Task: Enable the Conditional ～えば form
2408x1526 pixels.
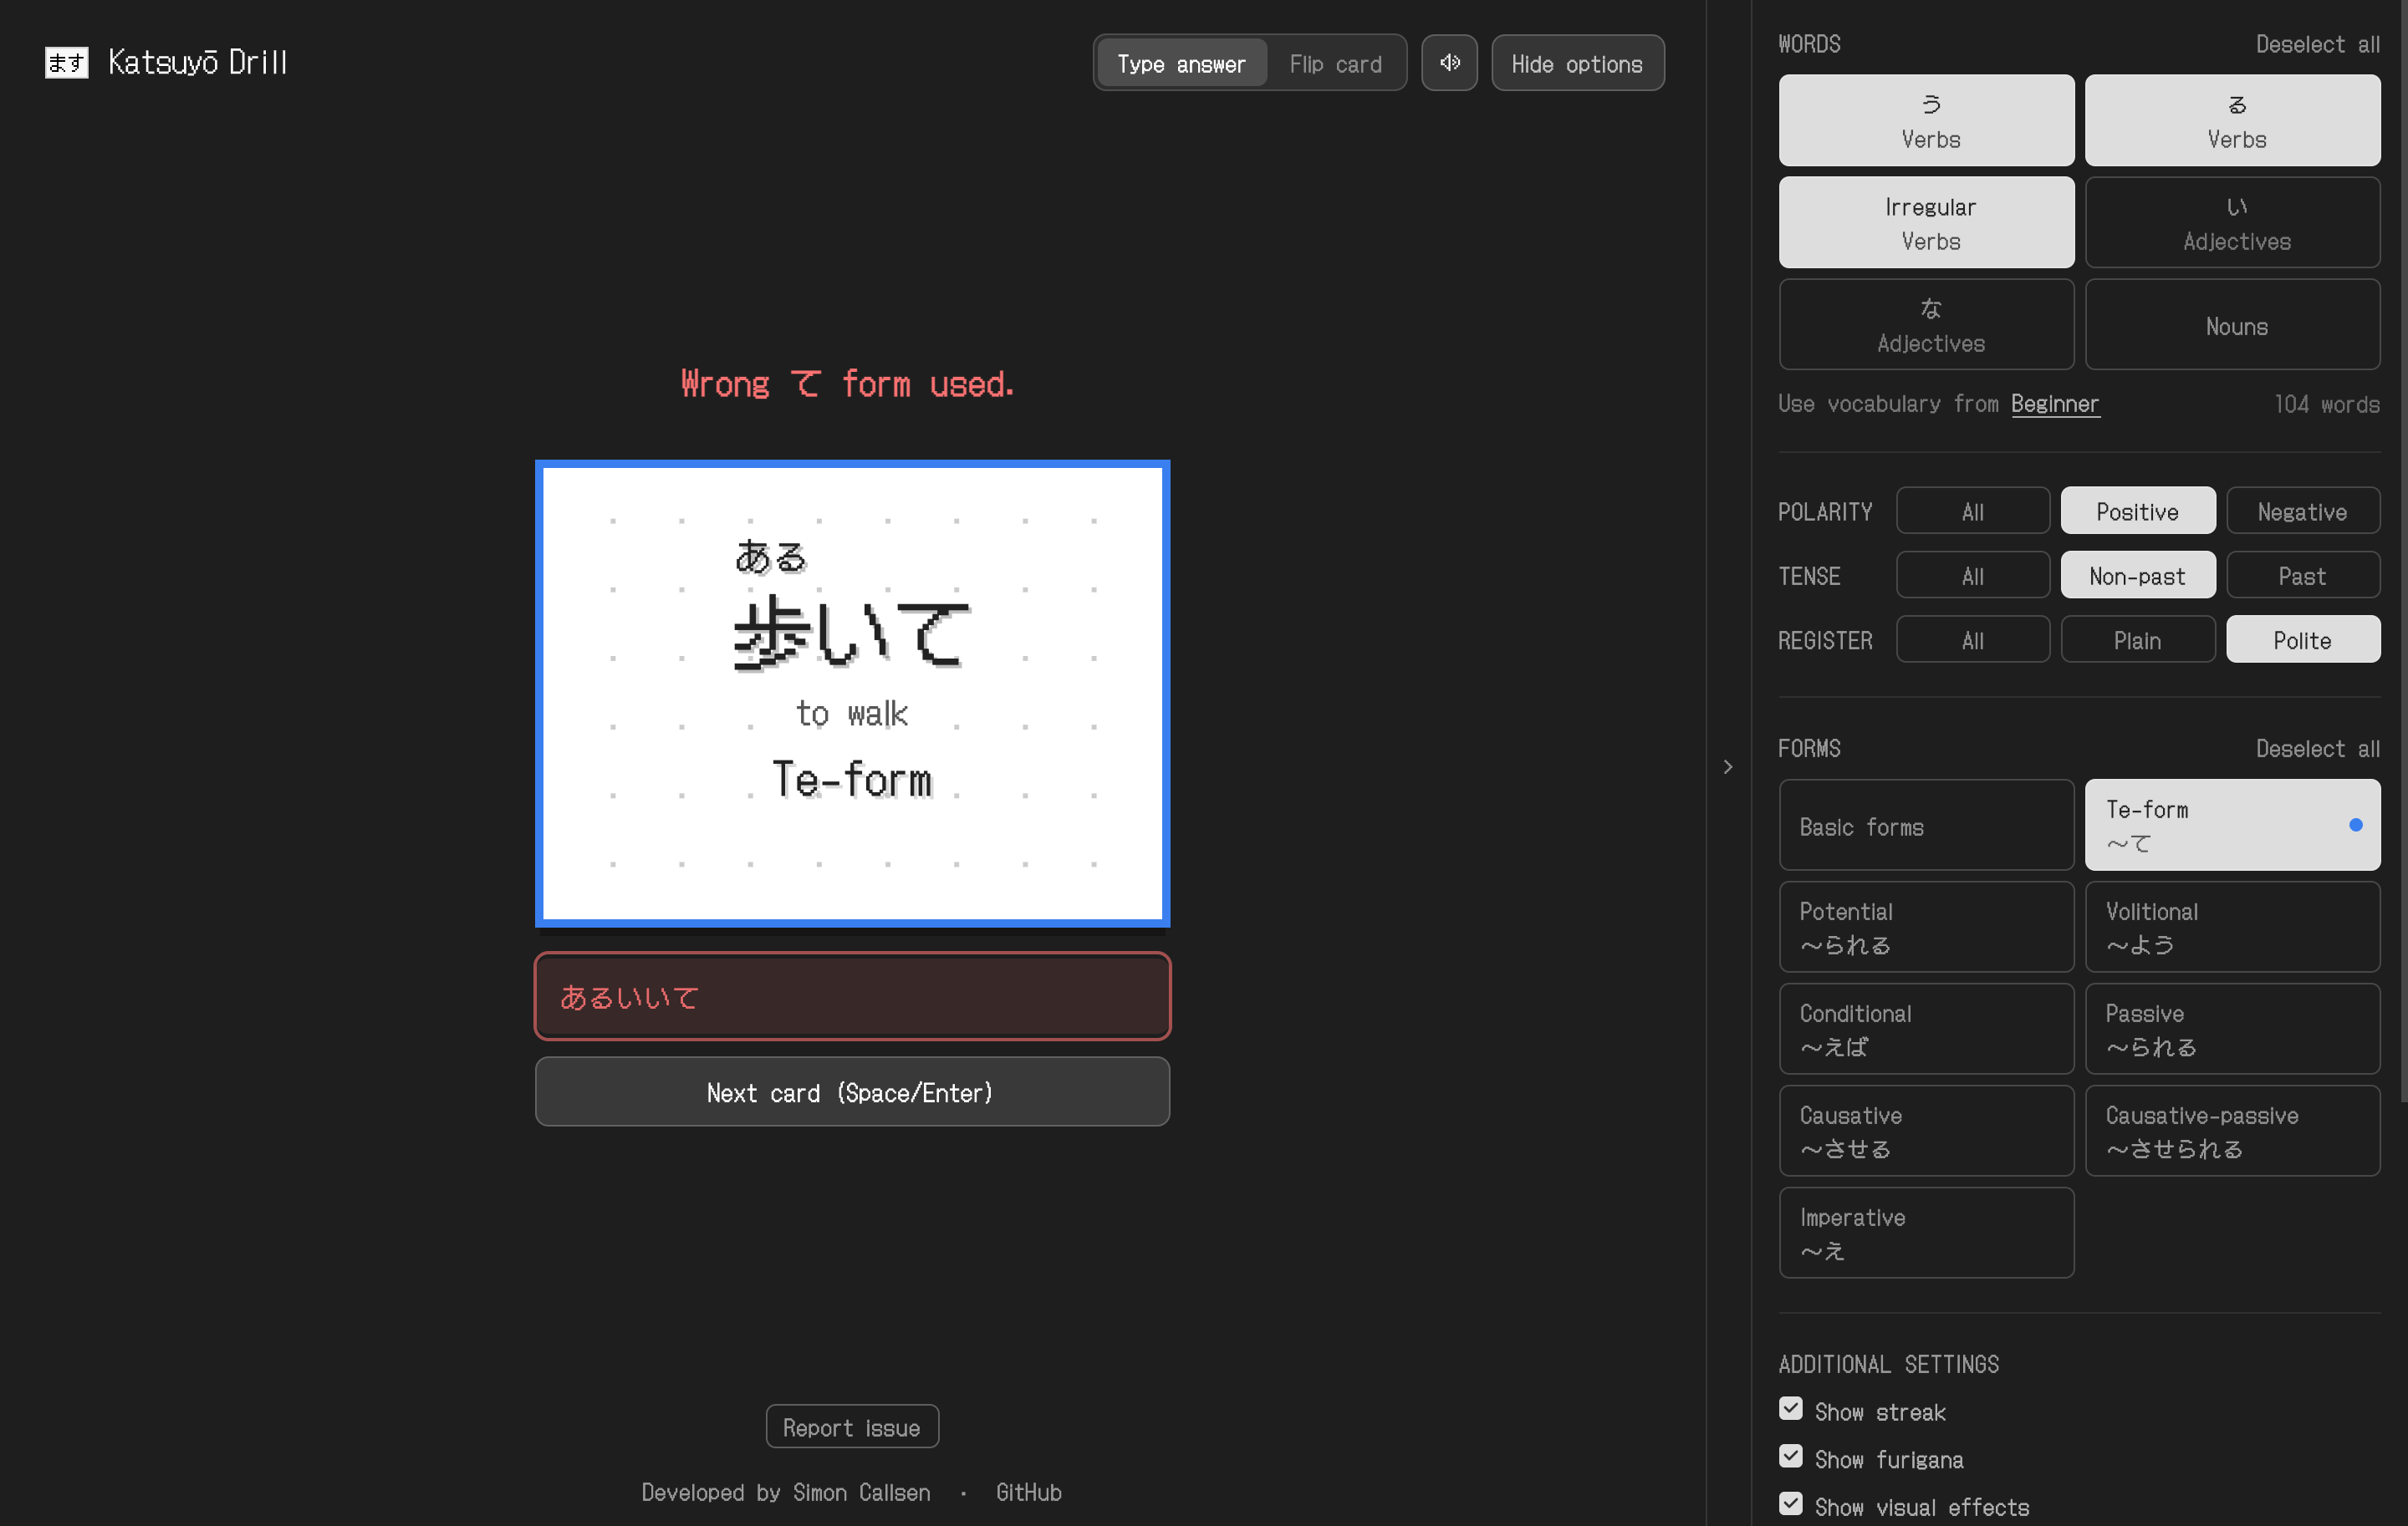Action: pyautogui.click(x=1926, y=1030)
